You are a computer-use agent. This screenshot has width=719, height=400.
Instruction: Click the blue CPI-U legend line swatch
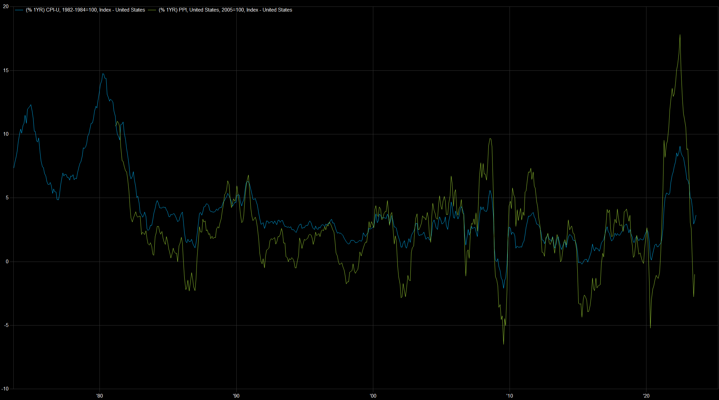coord(19,10)
